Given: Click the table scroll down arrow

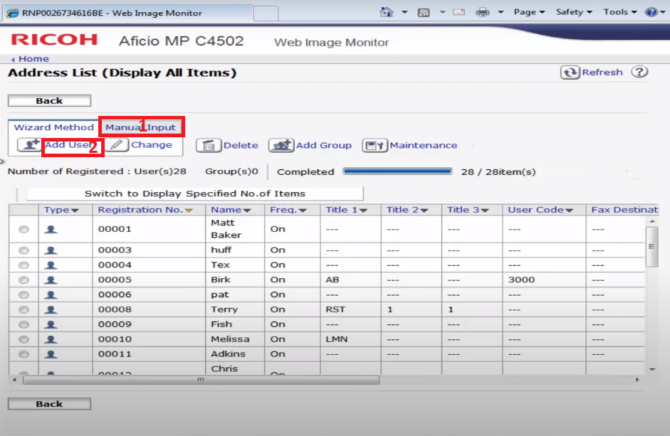Looking at the screenshot, I should point(652,369).
